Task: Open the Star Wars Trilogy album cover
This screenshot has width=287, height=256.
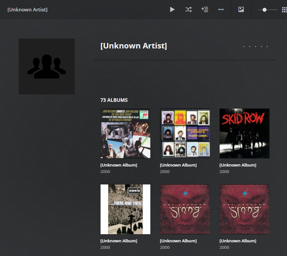Action: 125,134
